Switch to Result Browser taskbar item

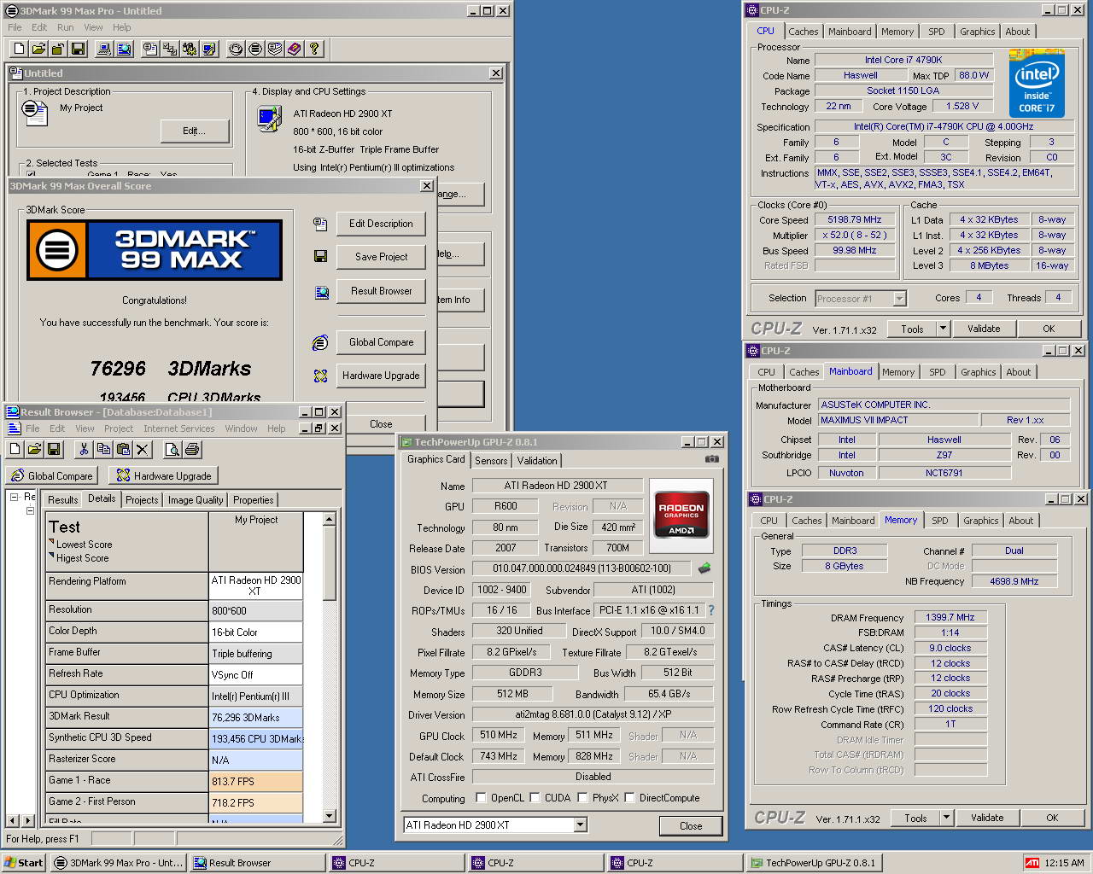[x=256, y=863]
